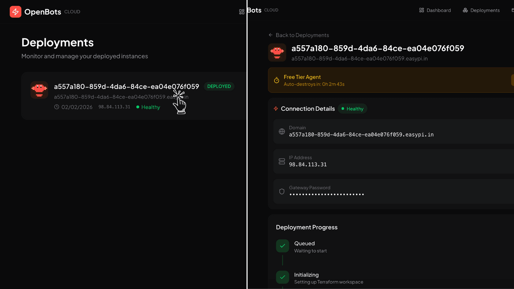Click the back arrow before Back to Deployments
Image resolution: width=514 pixels, height=289 pixels.
pos(270,35)
